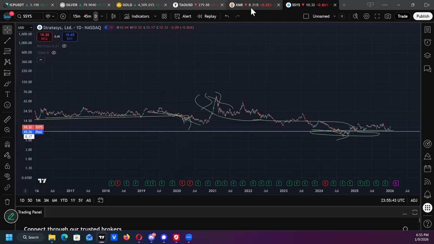Undo the last chart action

click(x=227, y=16)
